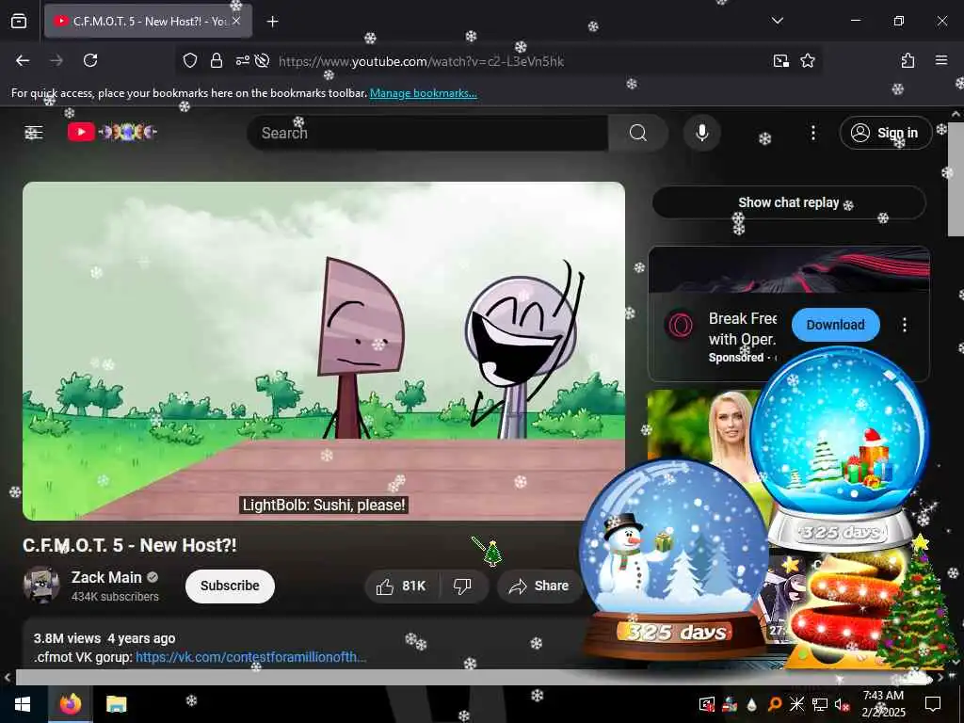Close the C.F.M.O.T. 5 tab
The width and height of the screenshot is (964, 723).
click(x=236, y=21)
